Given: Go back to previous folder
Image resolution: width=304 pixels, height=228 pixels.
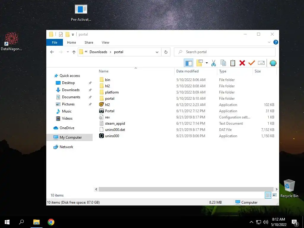Looking at the screenshot, I should pyautogui.click(x=52, y=52).
